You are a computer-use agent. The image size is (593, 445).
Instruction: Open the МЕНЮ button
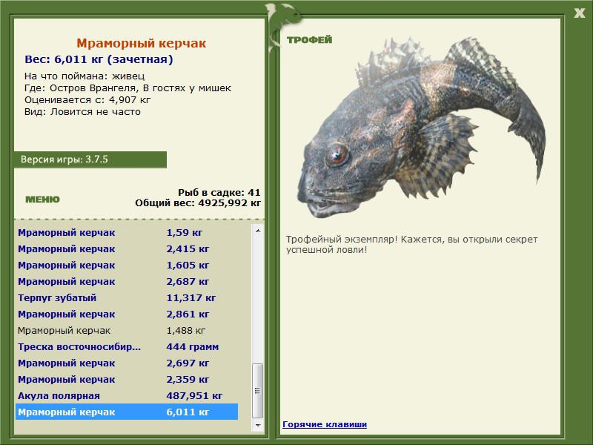(42, 200)
